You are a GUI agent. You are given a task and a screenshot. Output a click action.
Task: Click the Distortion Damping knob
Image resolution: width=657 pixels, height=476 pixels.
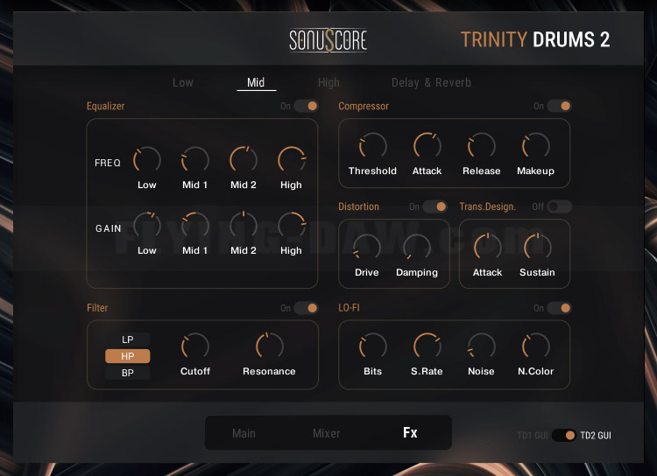417,247
